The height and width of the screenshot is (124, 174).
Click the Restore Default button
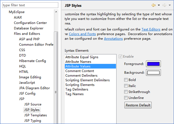pyautogui.click(x=138, y=105)
